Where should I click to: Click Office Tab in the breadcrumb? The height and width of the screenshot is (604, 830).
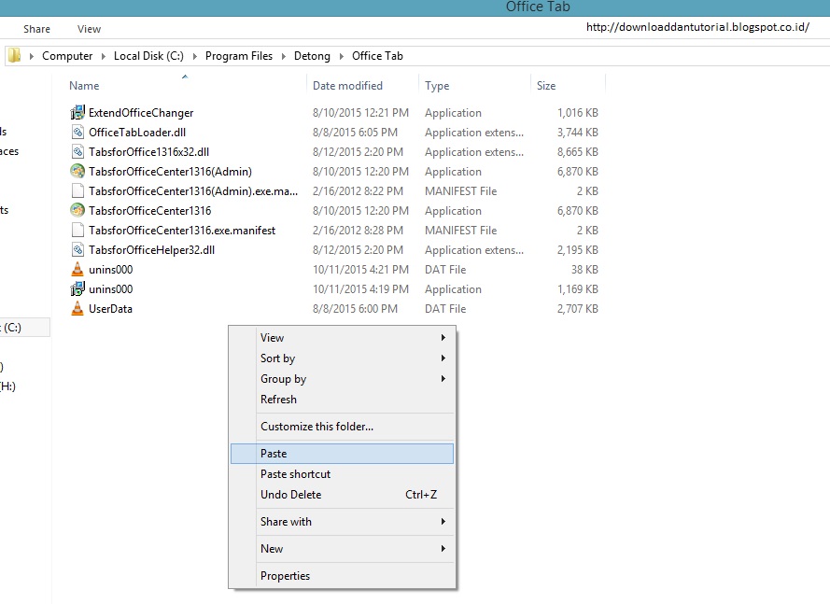point(377,56)
